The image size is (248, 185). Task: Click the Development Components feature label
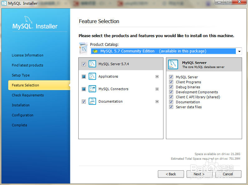(x=197, y=92)
